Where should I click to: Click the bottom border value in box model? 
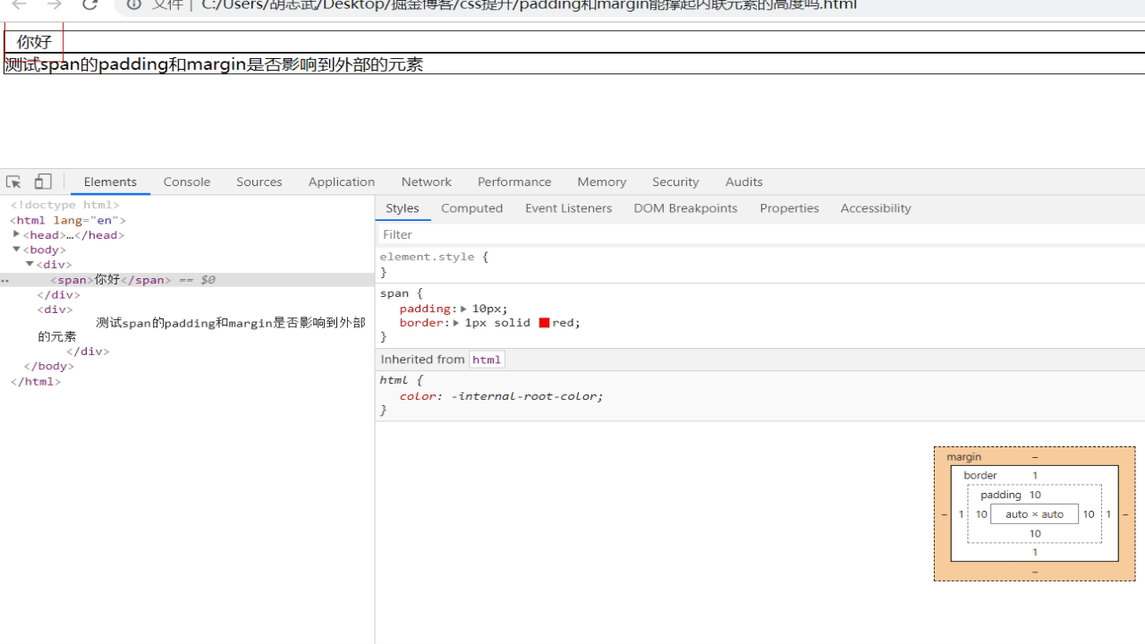pyautogui.click(x=1035, y=553)
